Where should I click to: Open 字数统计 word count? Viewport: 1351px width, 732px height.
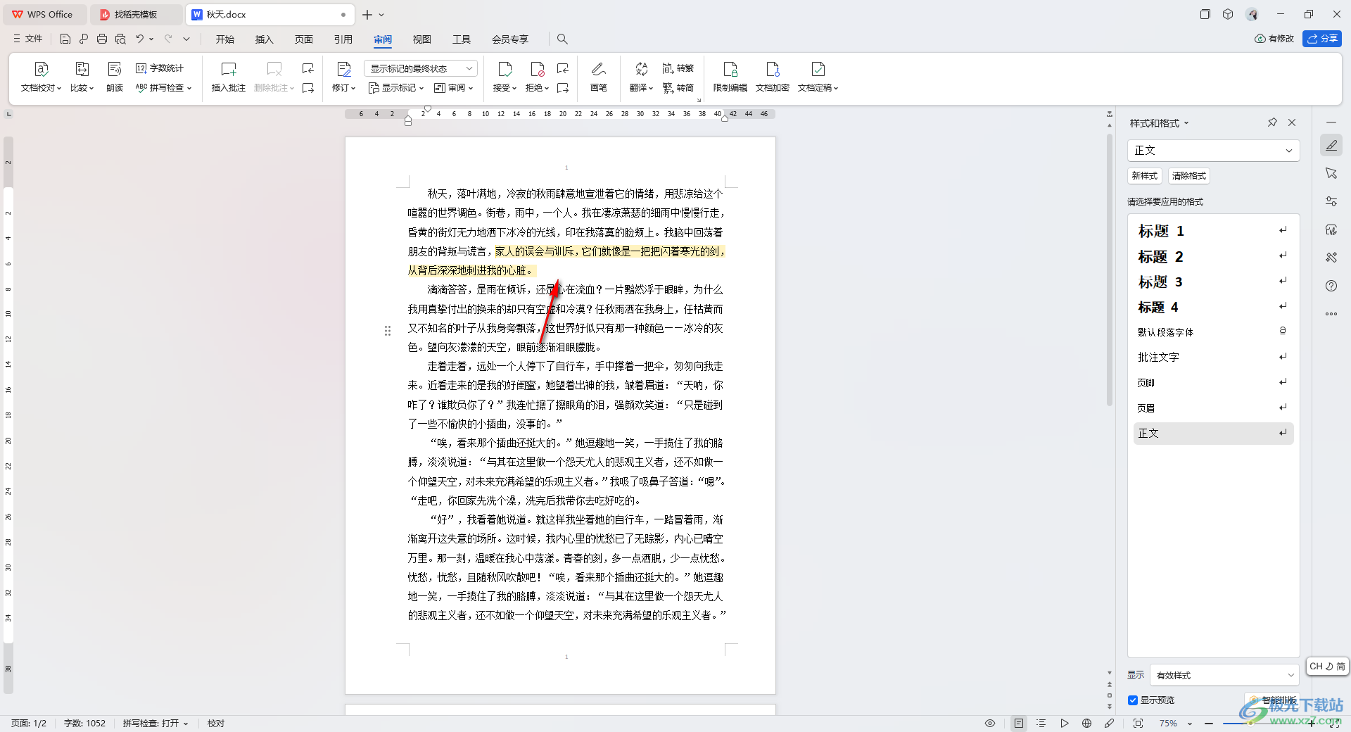(x=160, y=68)
